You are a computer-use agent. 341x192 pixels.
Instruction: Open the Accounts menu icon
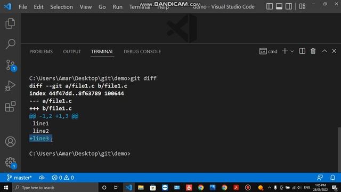(x=10, y=141)
